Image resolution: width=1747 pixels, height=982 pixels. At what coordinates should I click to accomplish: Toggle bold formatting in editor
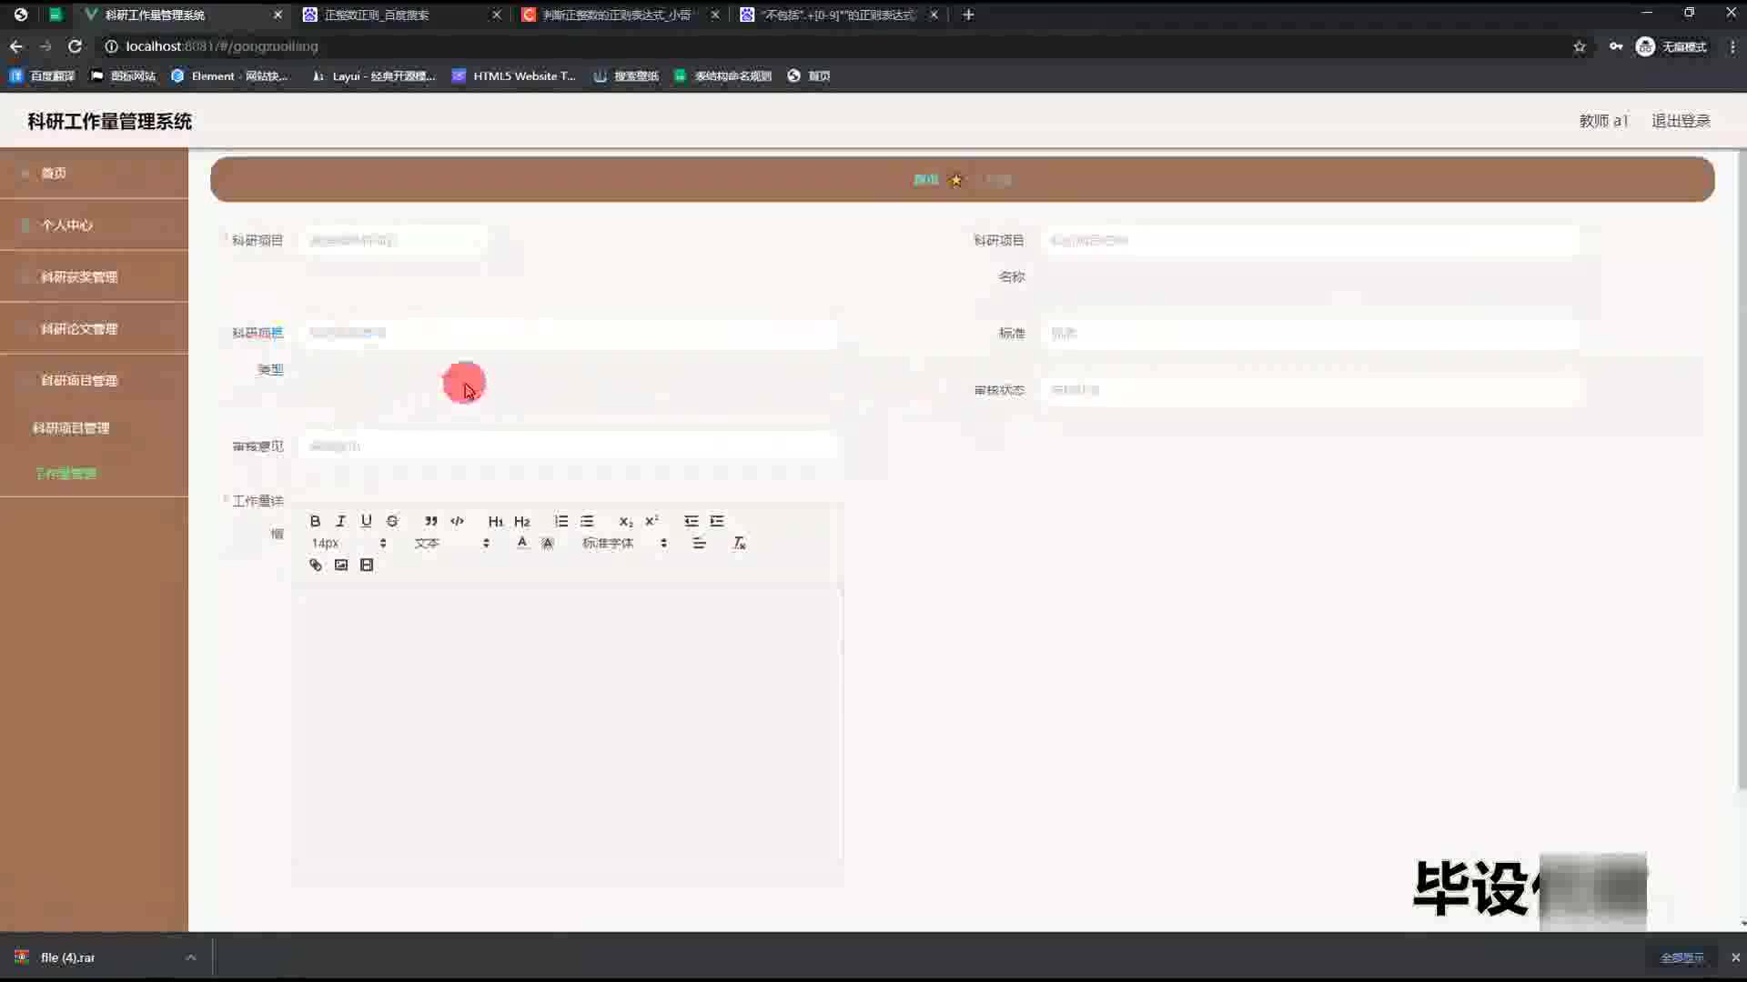coord(315,521)
